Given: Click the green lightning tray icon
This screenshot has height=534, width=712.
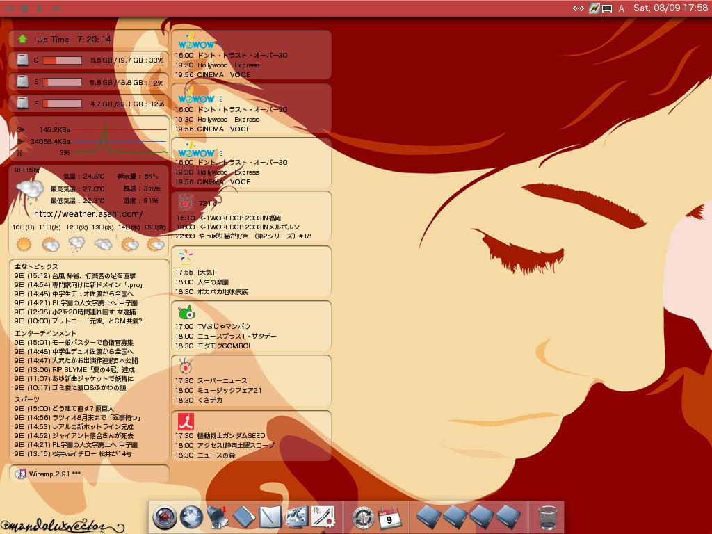Looking at the screenshot, I should pyautogui.click(x=594, y=8).
